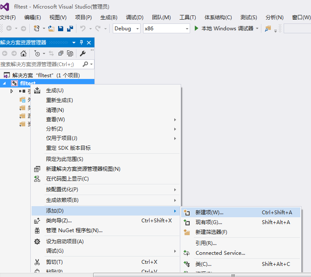Open the 团队(M) menu
The height and width of the screenshot is (277, 311).
point(161,17)
